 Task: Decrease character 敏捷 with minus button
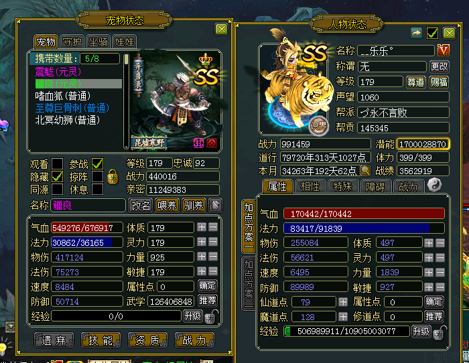440,287
